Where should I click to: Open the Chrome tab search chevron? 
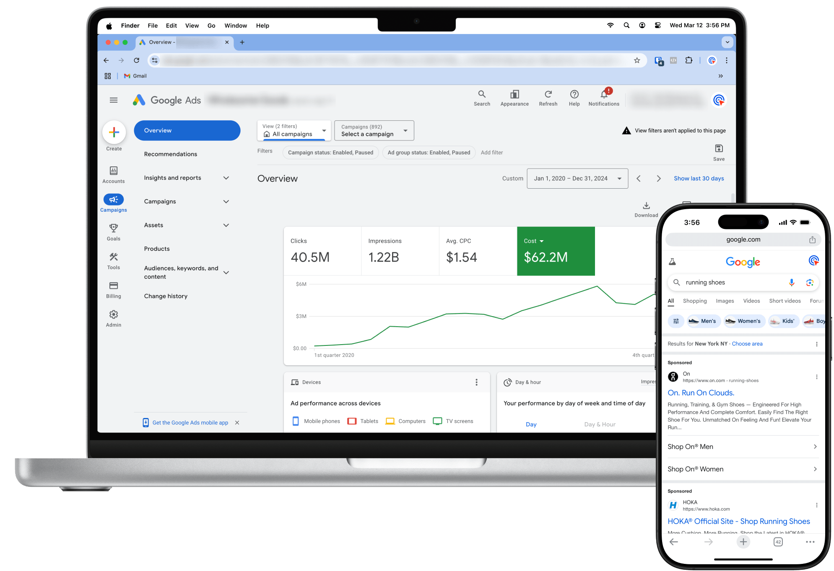click(x=727, y=42)
